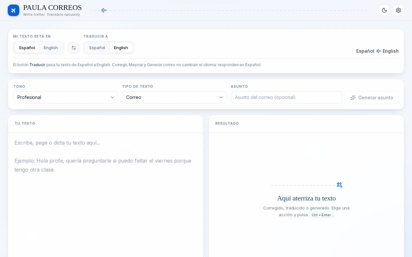The image size is (412, 257).
Task: Click the chevron arrow of the Correo select
Action: click(221, 97)
